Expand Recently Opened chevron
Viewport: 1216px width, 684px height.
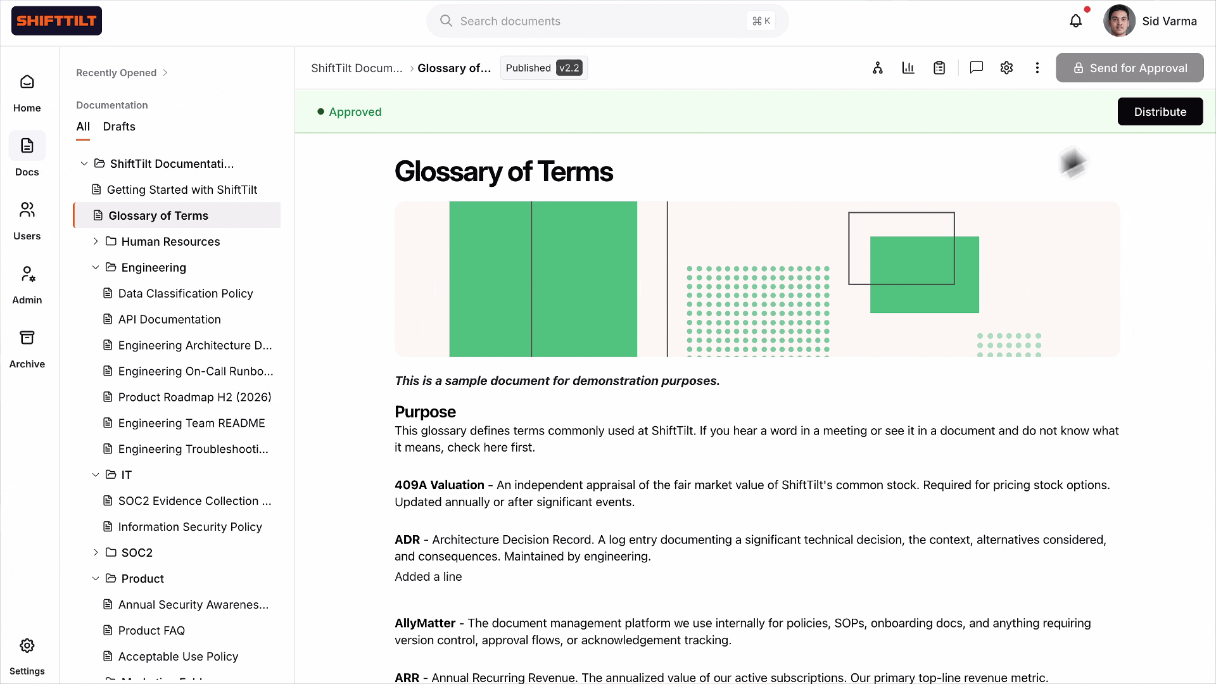tap(165, 73)
